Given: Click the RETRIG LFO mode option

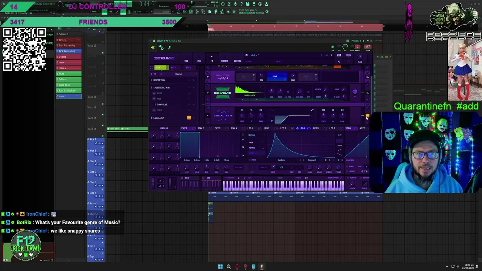Looking at the screenshot, I should 252,148.
